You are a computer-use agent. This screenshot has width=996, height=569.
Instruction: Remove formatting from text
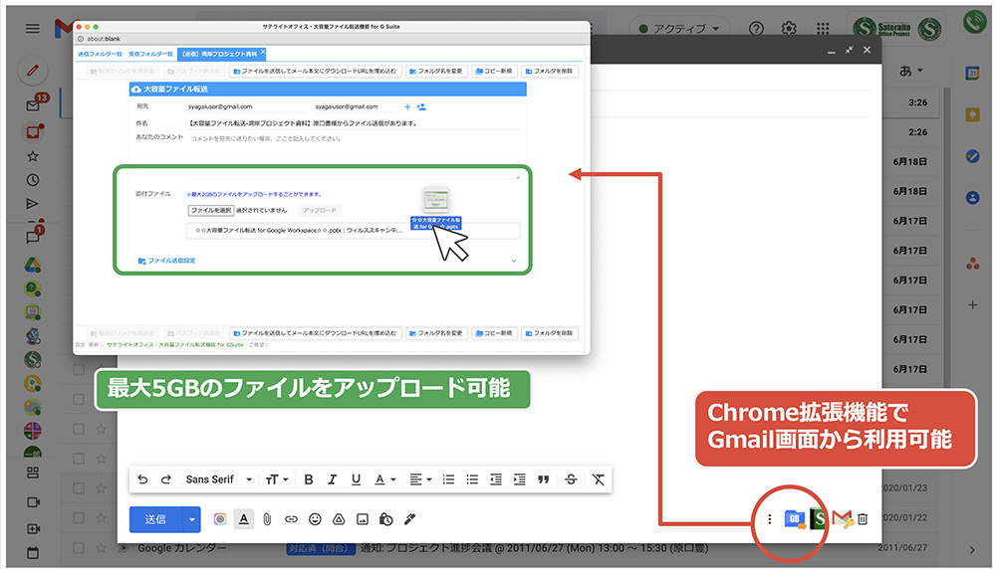point(599,479)
